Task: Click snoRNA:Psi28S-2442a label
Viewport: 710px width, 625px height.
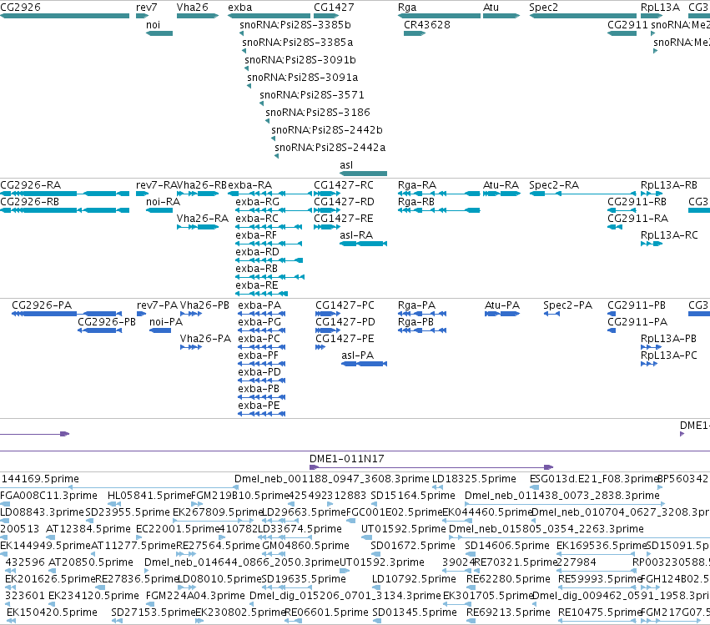Action: pyautogui.click(x=330, y=147)
